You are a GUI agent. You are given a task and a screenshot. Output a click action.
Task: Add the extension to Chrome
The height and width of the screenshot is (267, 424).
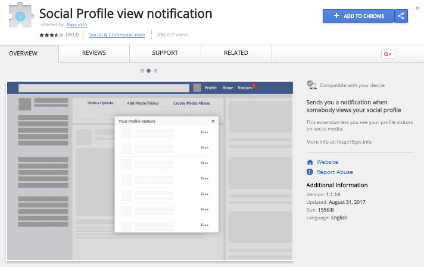[x=358, y=16]
